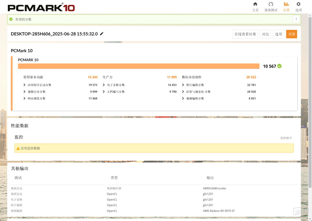Click the score value 9 999

click(94, 92)
